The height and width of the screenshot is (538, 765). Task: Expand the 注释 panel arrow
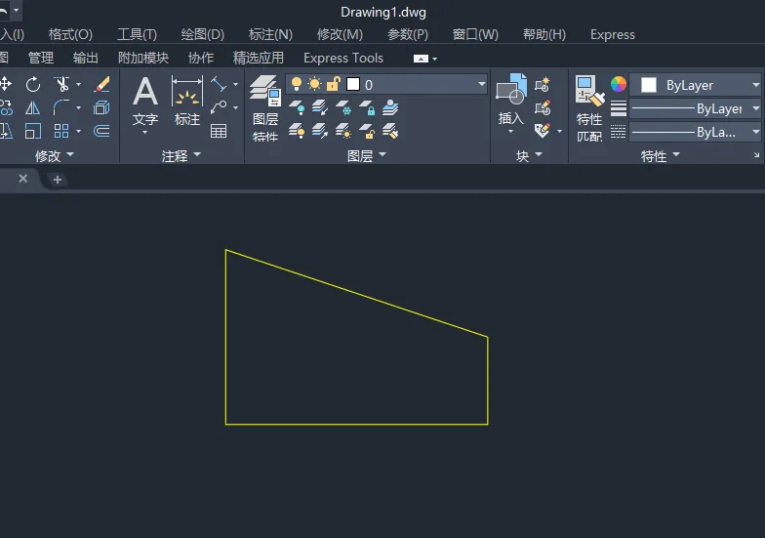(x=197, y=154)
